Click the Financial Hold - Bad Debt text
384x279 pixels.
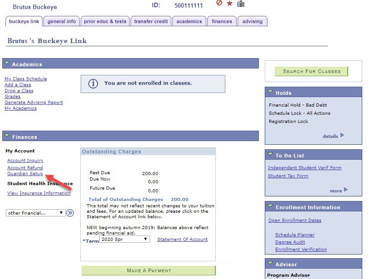tap(298, 105)
